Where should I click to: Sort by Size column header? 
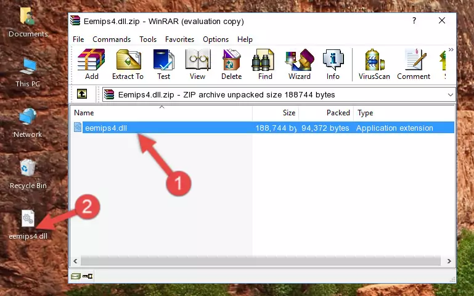(276, 113)
